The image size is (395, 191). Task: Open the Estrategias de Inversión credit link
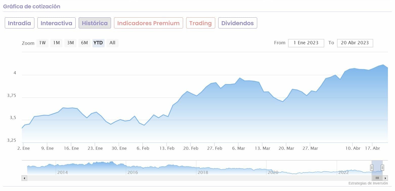[x=368, y=183]
